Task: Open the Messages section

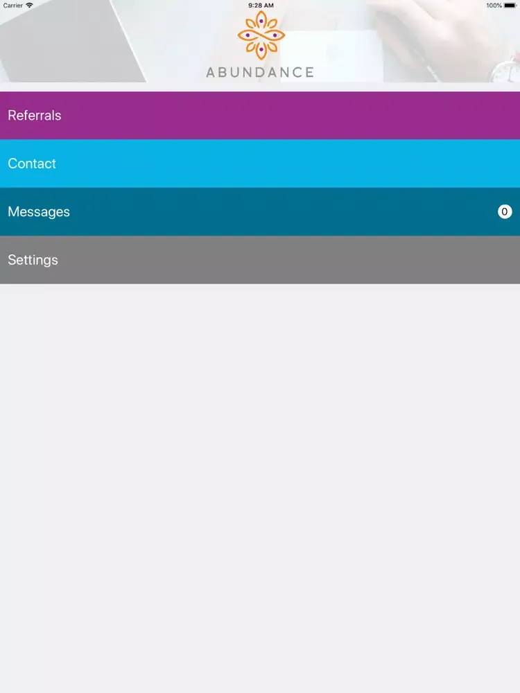Action: click(x=39, y=212)
